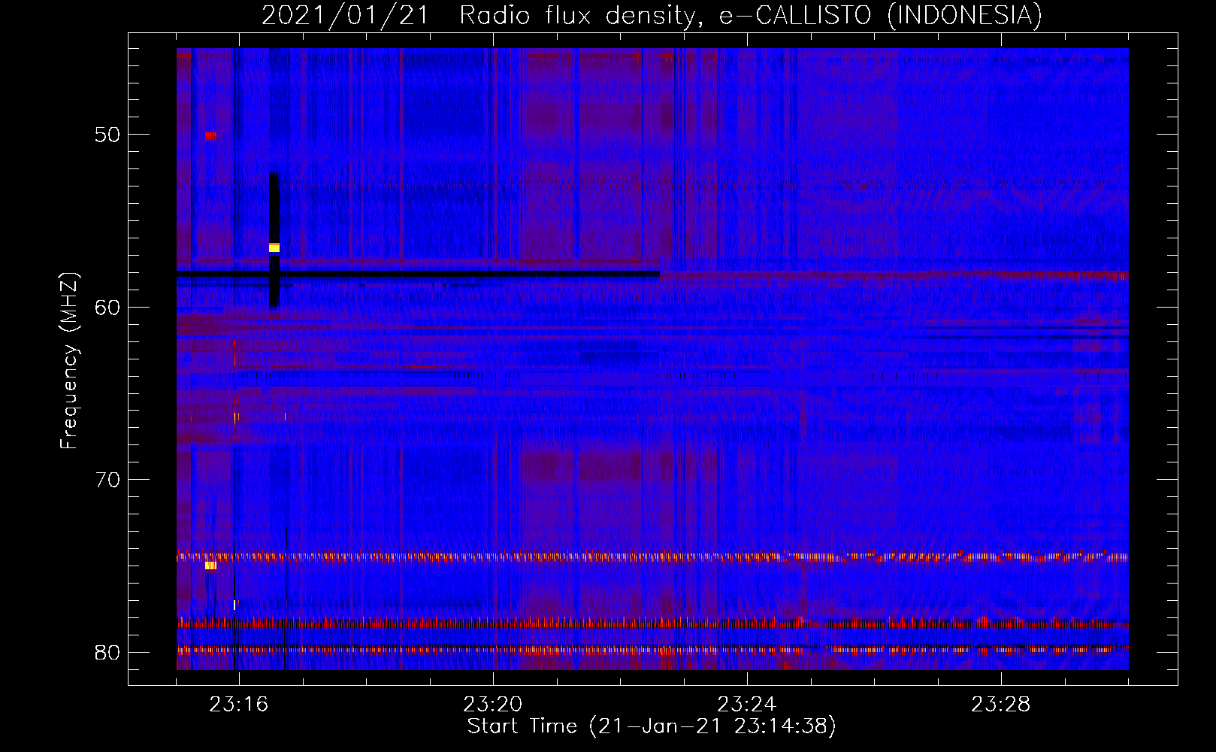
Task: Click the plot title 'Radio flux density, e-CALLISTO (INDONESIA)'
Action: click(x=751, y=16)
